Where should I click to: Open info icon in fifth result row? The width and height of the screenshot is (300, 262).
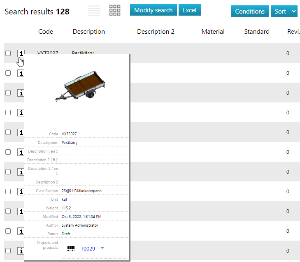tap(21, 132)
